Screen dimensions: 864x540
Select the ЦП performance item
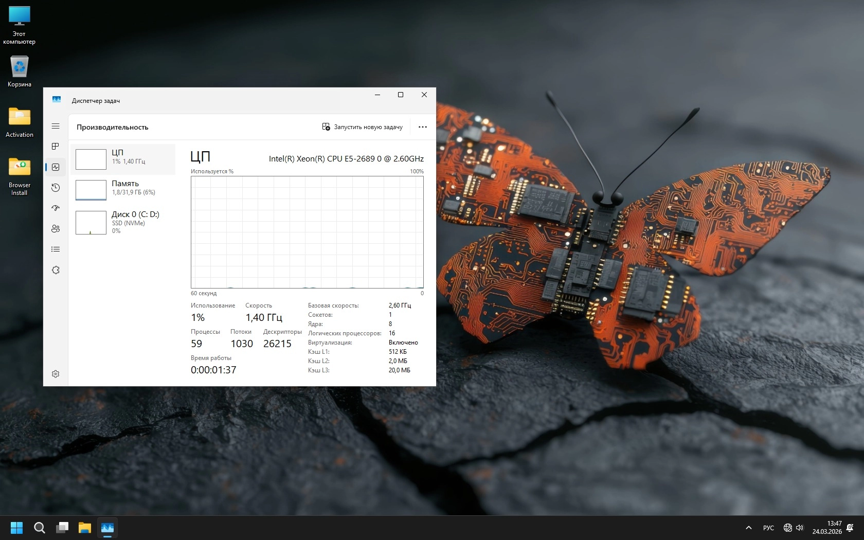point(123,159)
